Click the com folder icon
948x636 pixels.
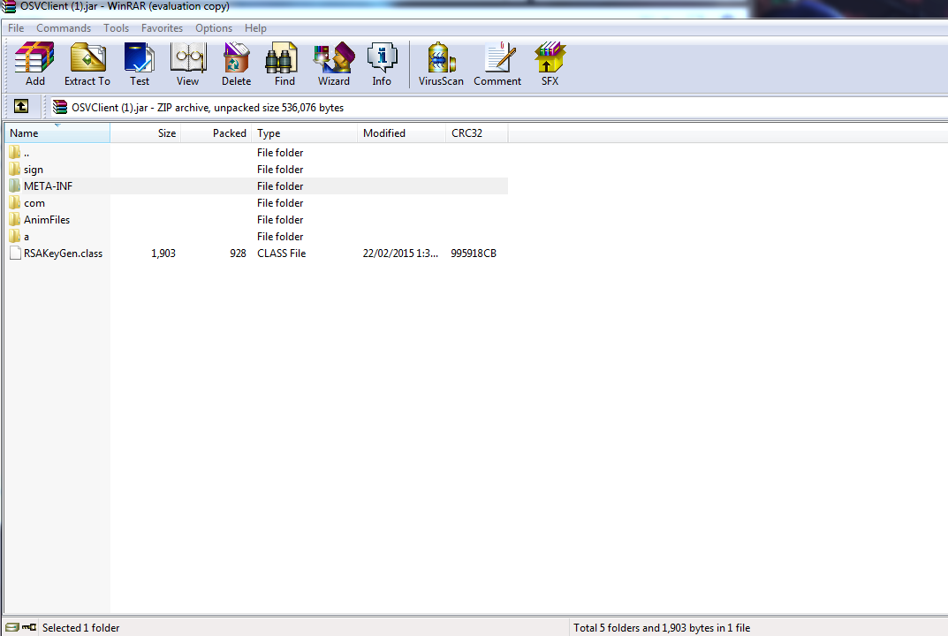(15, 202)
